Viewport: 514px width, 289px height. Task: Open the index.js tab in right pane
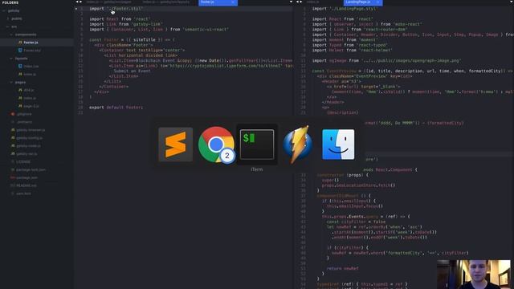pos(313,2)
